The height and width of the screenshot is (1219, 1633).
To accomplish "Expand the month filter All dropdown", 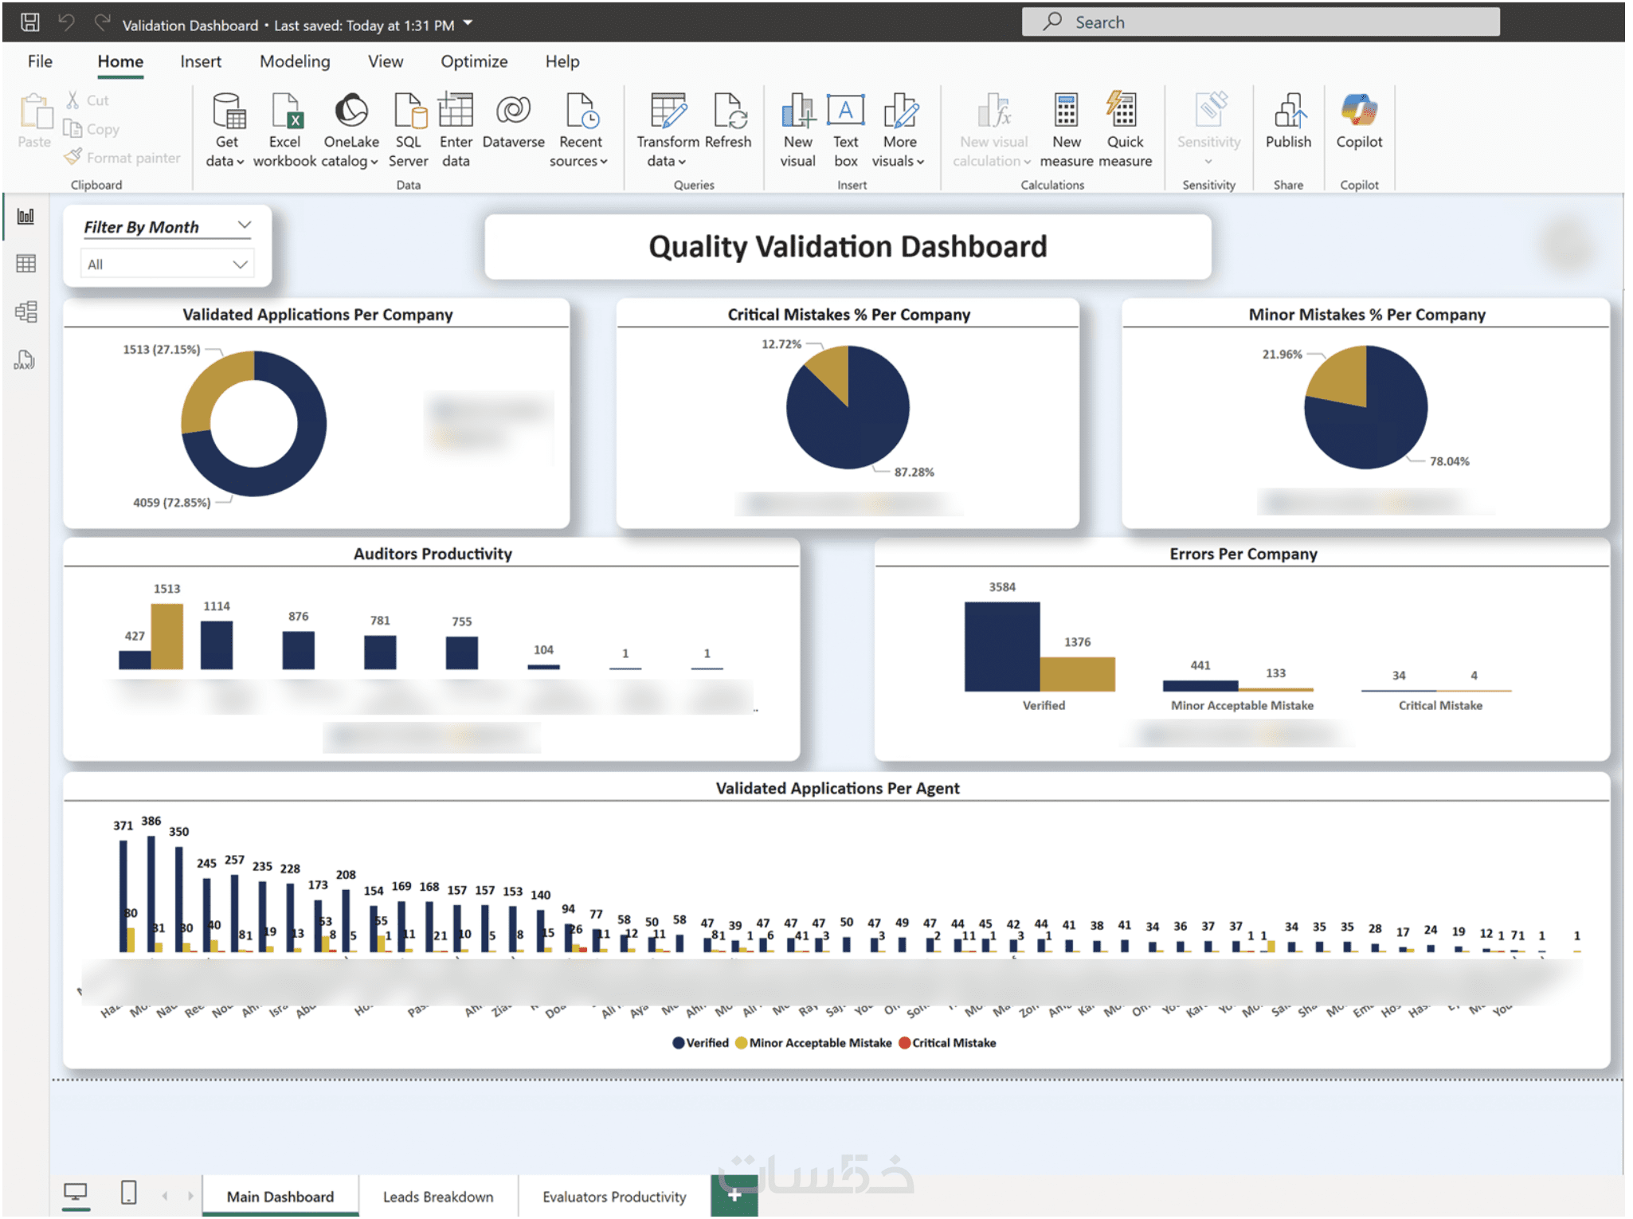I will (240, 265).
